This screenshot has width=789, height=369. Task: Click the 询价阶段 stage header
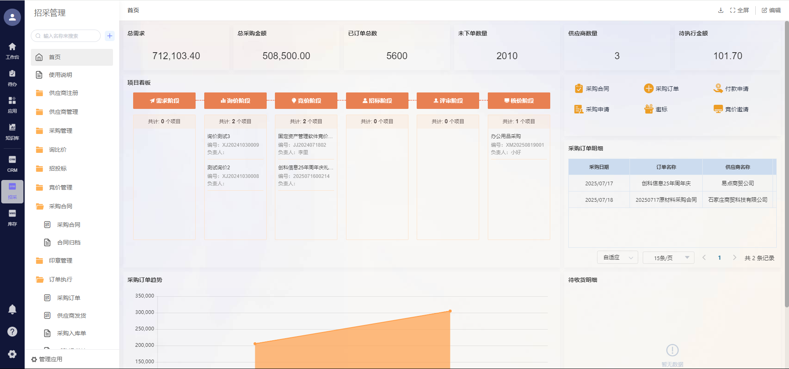pos(235,101)
